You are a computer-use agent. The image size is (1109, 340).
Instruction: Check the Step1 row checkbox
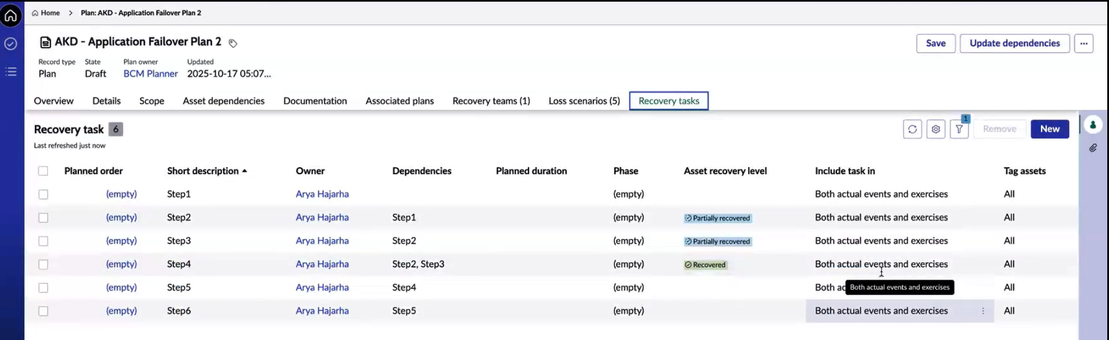43,194
